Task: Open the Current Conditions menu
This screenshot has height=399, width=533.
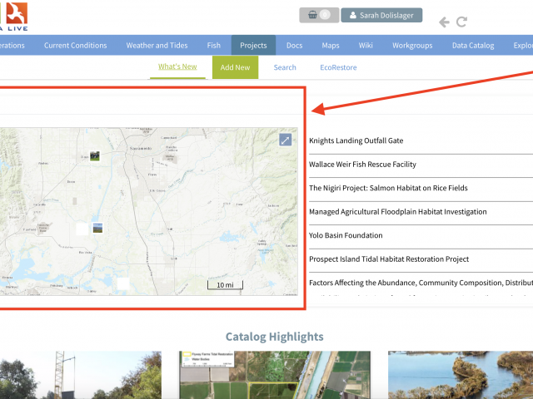Action: [76, 45]
